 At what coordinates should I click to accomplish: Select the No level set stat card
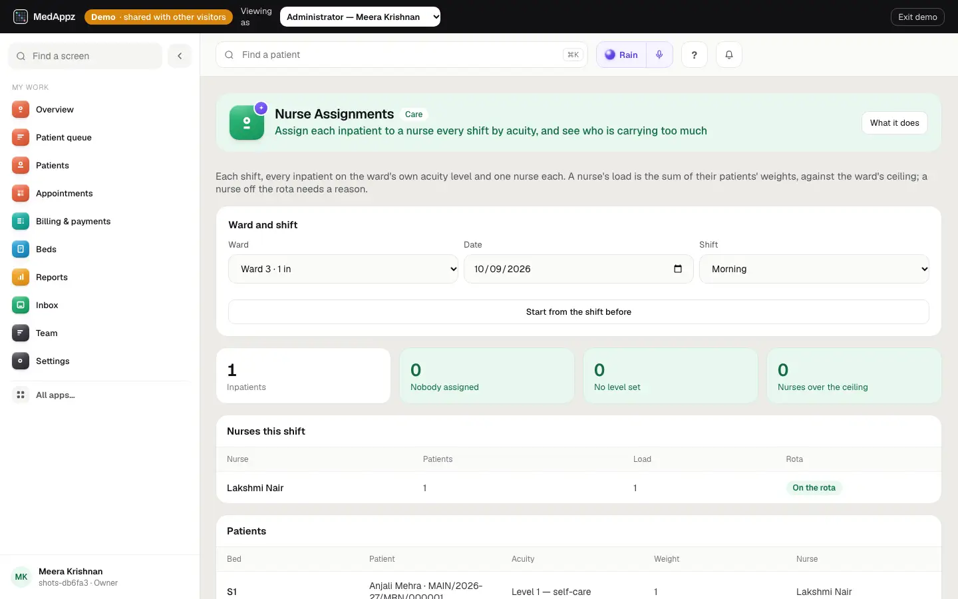671,375
